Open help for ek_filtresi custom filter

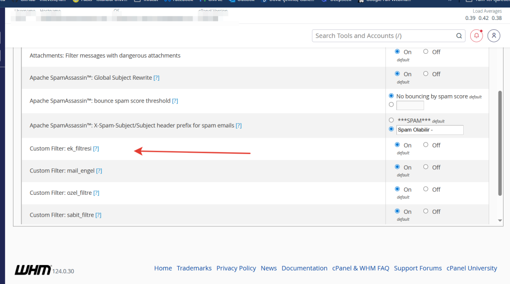[x=96, y=148]
